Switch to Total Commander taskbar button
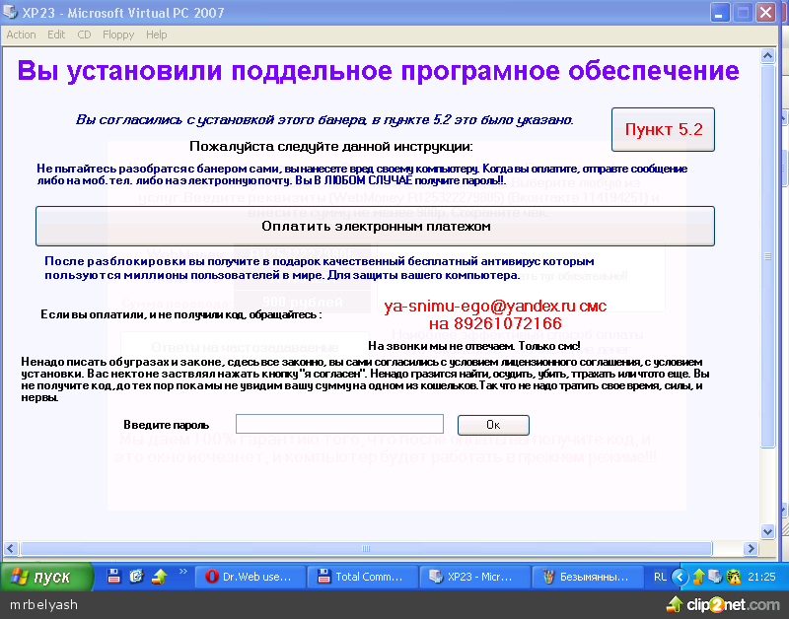 [362, 577]
